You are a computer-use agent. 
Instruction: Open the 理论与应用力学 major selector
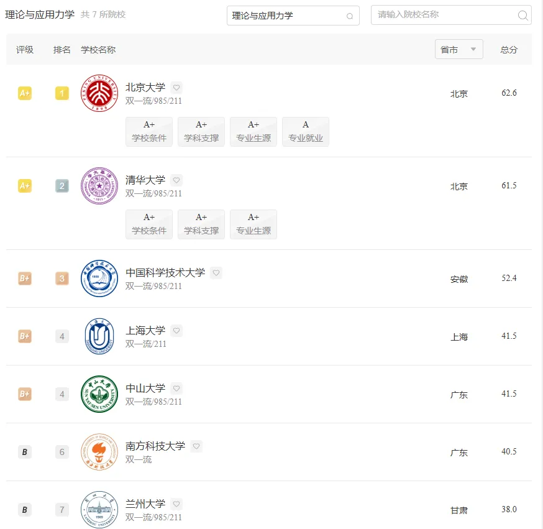(x=293, y=16)
